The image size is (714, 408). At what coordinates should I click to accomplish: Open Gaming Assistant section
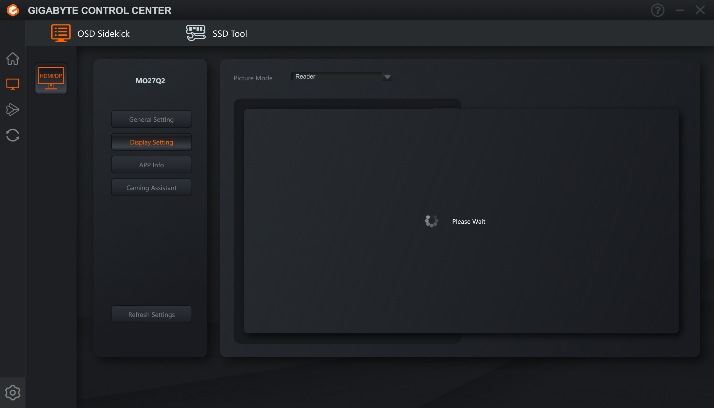tap(151, 188)
